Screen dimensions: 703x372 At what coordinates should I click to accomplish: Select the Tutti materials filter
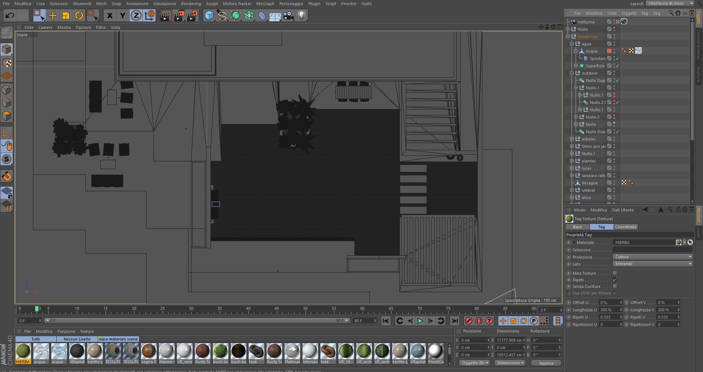coord(36,339)
